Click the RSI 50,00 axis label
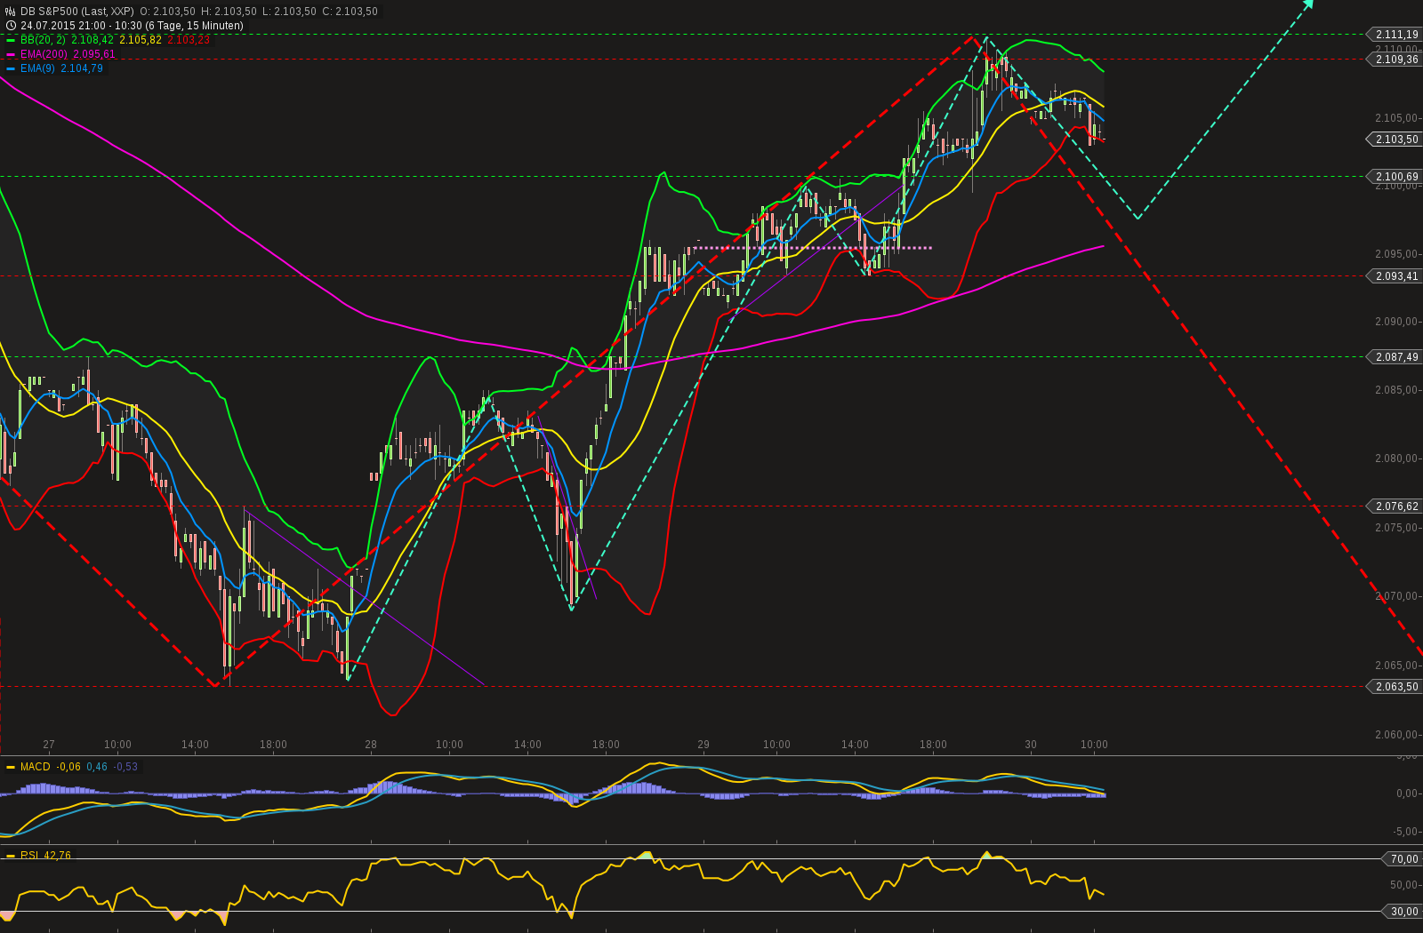 [x=1404, y=885]
